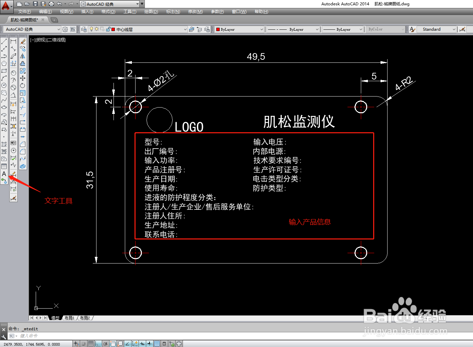The image size is (473, 347).
Task: Select the Linear dimension tool
Action: 13,41
